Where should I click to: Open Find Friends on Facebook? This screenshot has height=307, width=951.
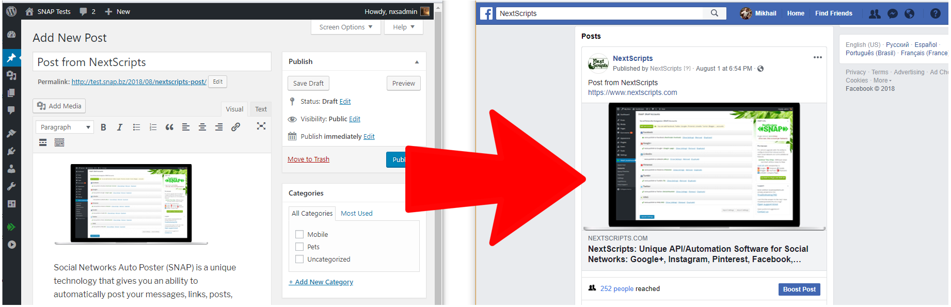click(834, 13)
